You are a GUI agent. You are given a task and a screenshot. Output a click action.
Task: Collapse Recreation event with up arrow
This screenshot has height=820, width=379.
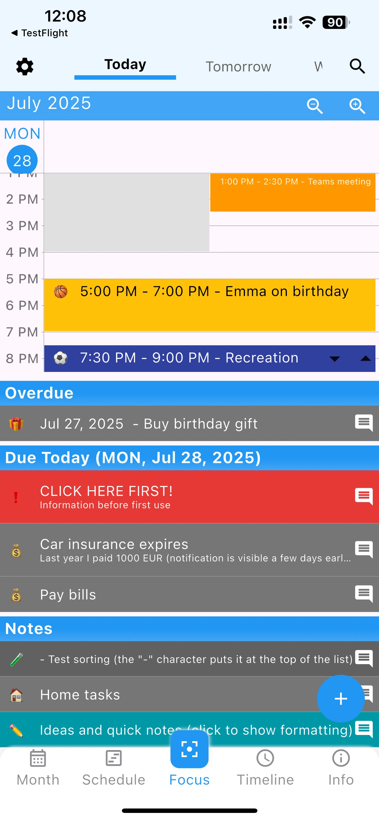point(365,359)
